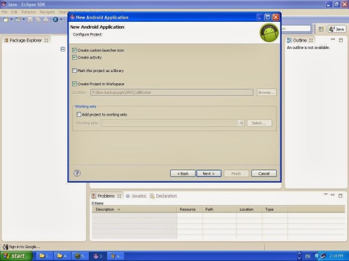This screenshot has width=349, height=261.
Task: Sort by Path column header
Action: (x=219, y=209)
